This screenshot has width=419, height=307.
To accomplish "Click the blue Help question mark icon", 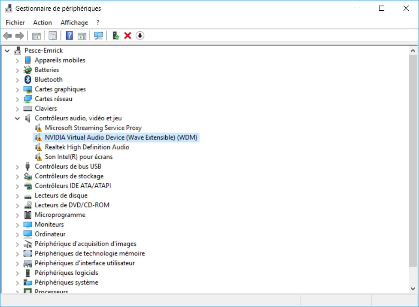I will (x=70, y=36).
